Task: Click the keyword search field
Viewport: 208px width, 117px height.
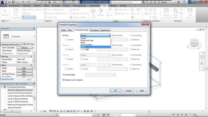Action: [127, 2]
